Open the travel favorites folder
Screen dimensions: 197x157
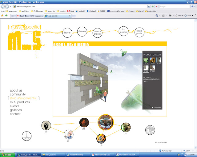point(140,11)
